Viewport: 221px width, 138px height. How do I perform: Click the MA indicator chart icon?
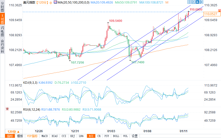click(55, 2)
